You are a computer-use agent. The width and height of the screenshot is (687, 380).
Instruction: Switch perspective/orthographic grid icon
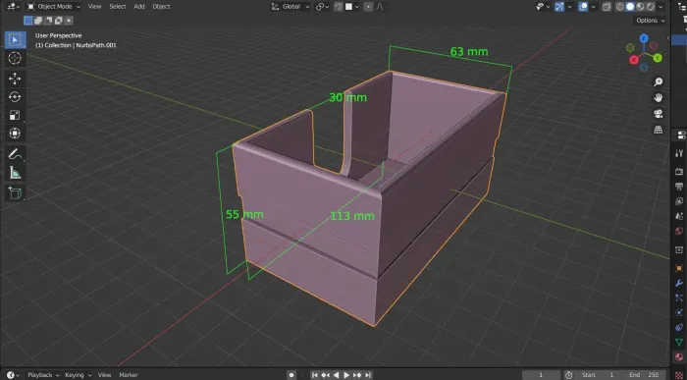[659, 130]
